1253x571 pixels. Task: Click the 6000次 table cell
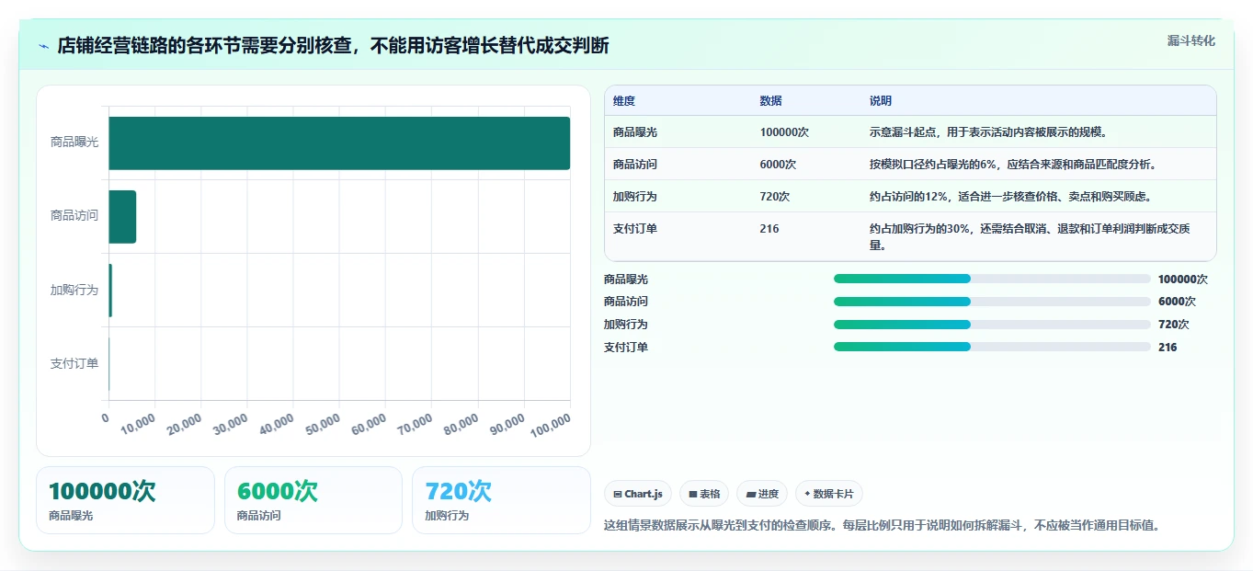pyautogui.click(x=778, y=165)
